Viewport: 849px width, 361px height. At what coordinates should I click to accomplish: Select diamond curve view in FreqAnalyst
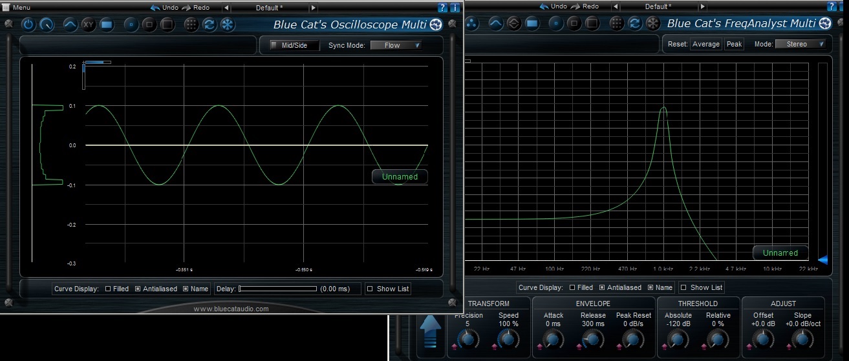(x=514, y=24)
